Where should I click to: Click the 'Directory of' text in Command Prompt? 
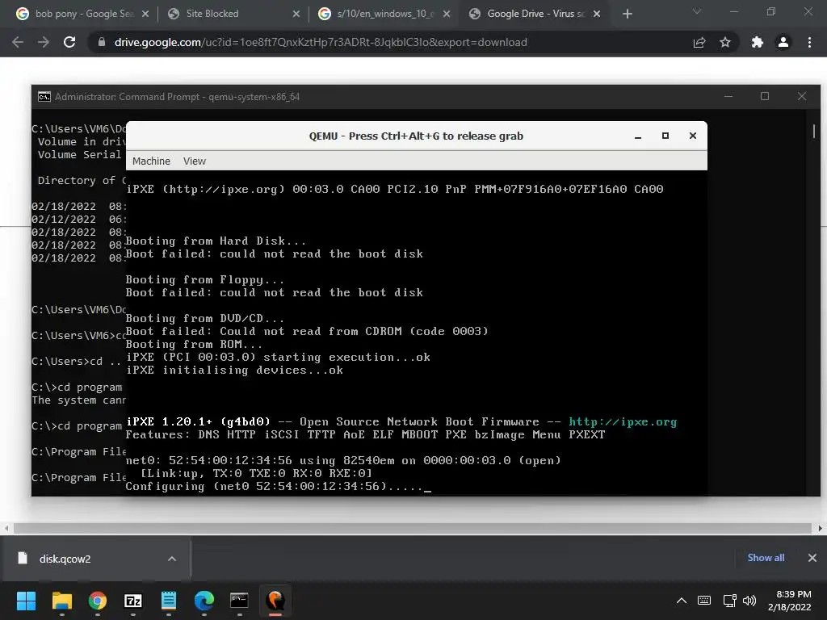(77, 180)
